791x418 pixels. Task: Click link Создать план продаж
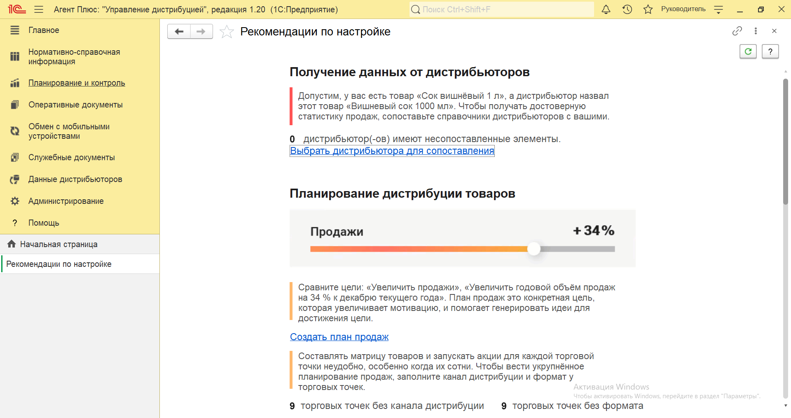(x=339, y=337)
